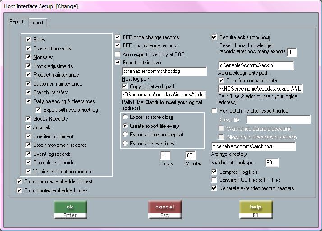Toggle Strip quotes embedded in text

tap(19, 190)
